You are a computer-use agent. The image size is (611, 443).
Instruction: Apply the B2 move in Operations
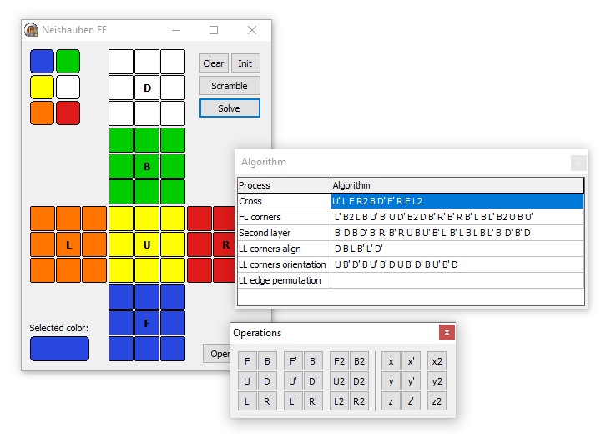coord(359,361)
